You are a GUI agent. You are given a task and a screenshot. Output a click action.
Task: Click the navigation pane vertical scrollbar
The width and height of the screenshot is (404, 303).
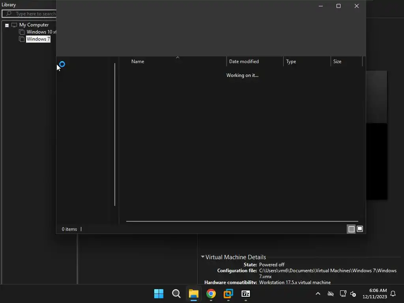(115, 135)
